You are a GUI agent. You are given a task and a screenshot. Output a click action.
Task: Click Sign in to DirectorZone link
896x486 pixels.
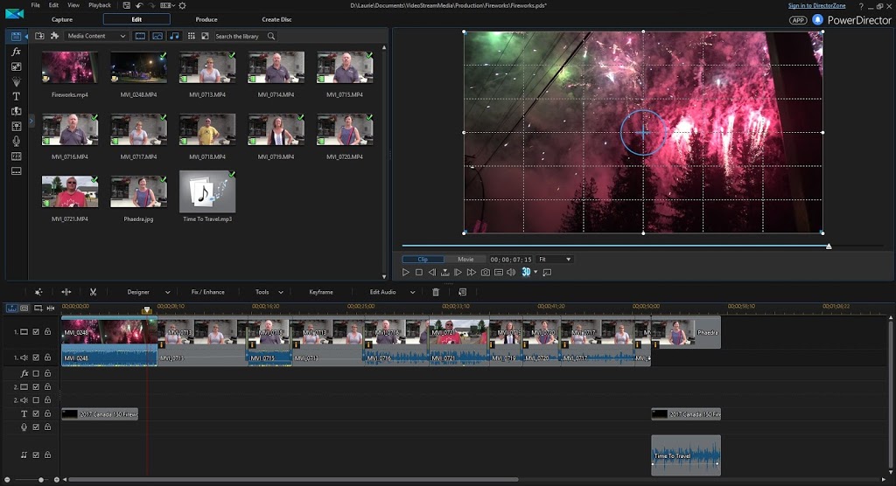[x=816, y=6]
